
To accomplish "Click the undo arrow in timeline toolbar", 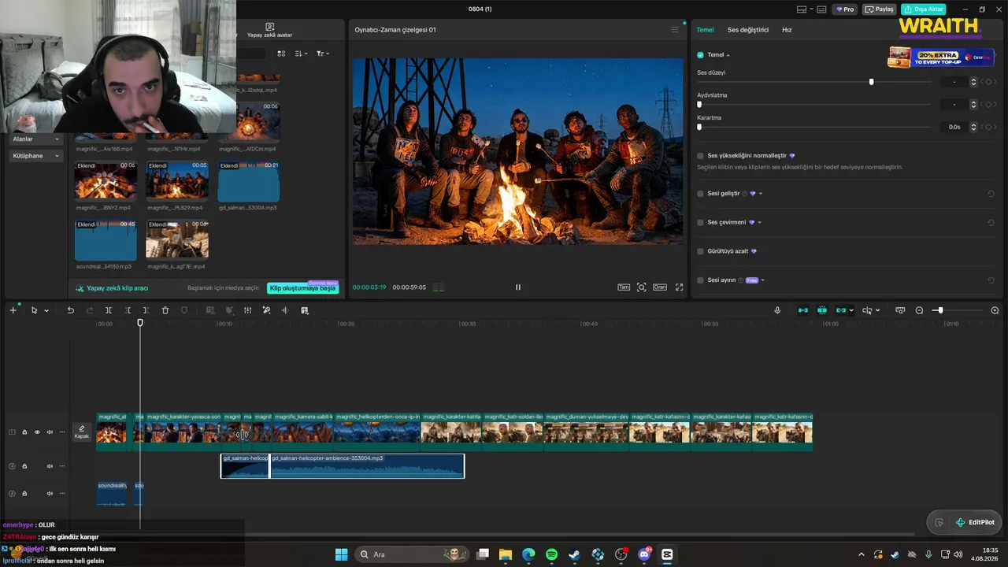I will [70, 310].
